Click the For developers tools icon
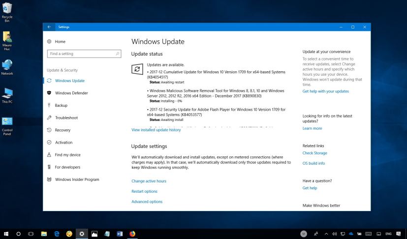Viewport: 407px width, 239px height. tap(49, 167)
